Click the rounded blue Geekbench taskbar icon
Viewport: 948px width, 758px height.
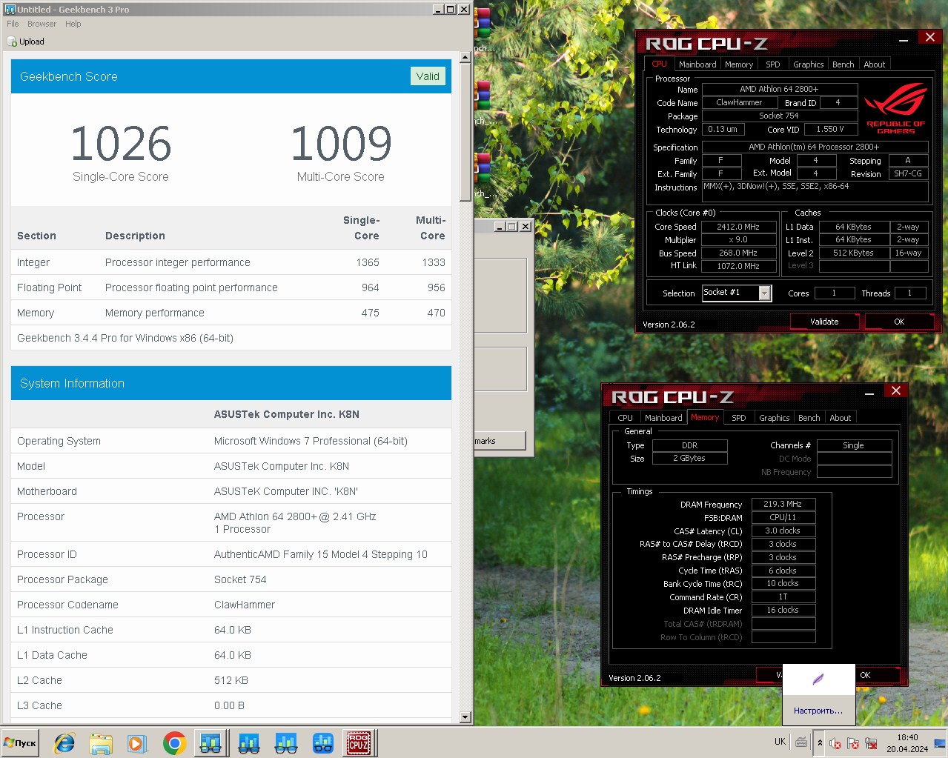[x=323, y=743]
